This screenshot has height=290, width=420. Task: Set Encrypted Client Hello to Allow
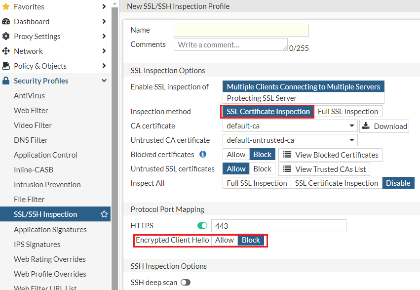225,240
